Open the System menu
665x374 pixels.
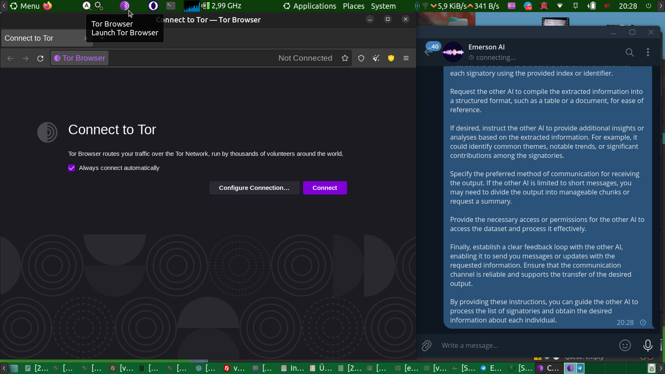point(383,6)
